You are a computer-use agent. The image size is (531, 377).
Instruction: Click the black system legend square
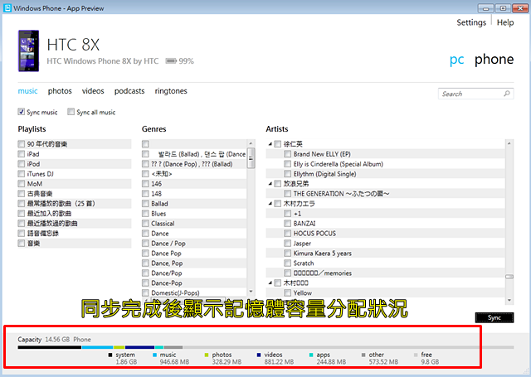pos(110,355)
